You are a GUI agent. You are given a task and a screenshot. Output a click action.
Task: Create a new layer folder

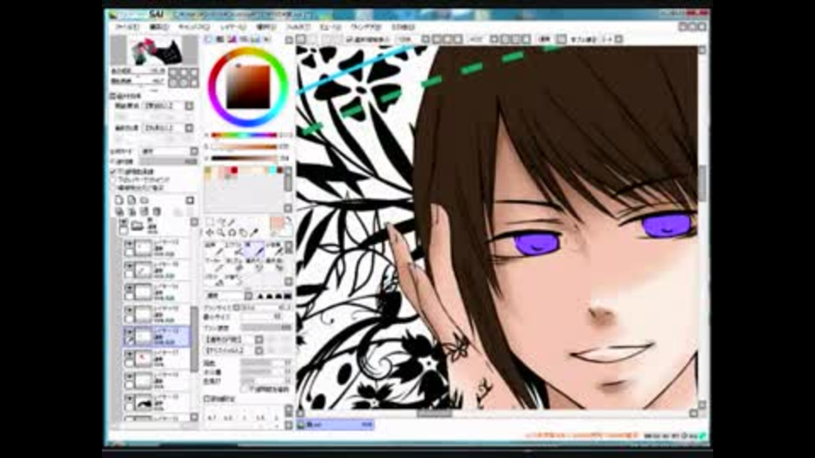(x=144, y=200)
